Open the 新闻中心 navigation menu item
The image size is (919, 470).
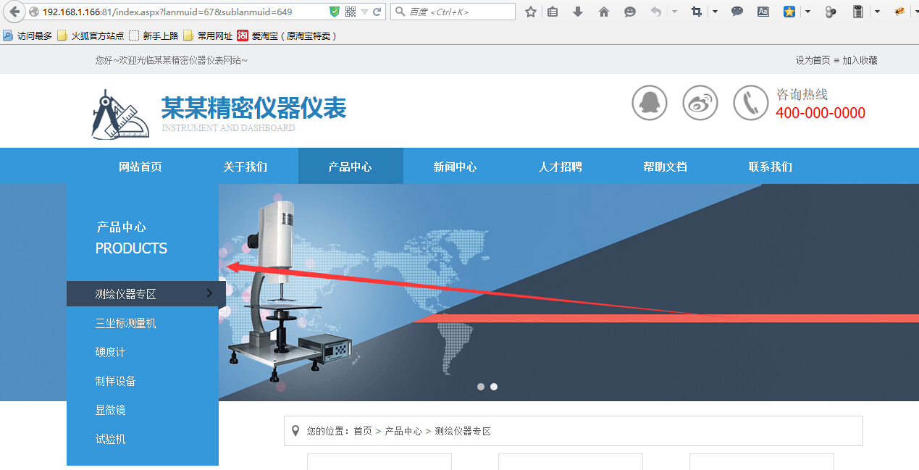[455, 167]
